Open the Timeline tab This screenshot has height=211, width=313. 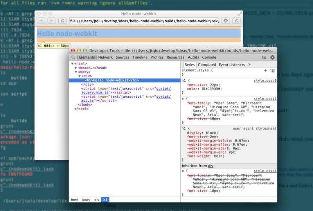pos(140,57)
